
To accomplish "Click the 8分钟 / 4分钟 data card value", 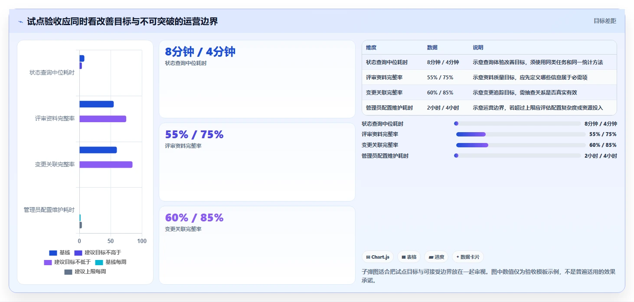I will click(x=200, y=52).
